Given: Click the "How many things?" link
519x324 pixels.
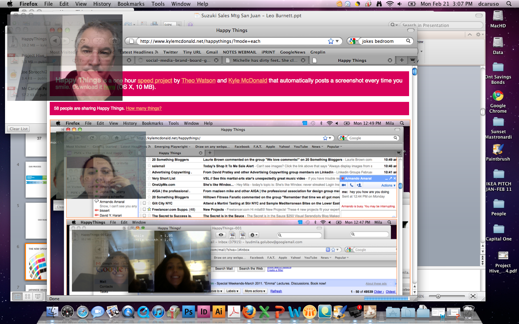Looking at the screenshot, I should [143, 108].
